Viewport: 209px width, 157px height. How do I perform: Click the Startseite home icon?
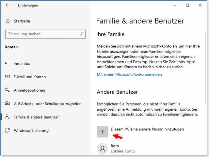[8, 21]
